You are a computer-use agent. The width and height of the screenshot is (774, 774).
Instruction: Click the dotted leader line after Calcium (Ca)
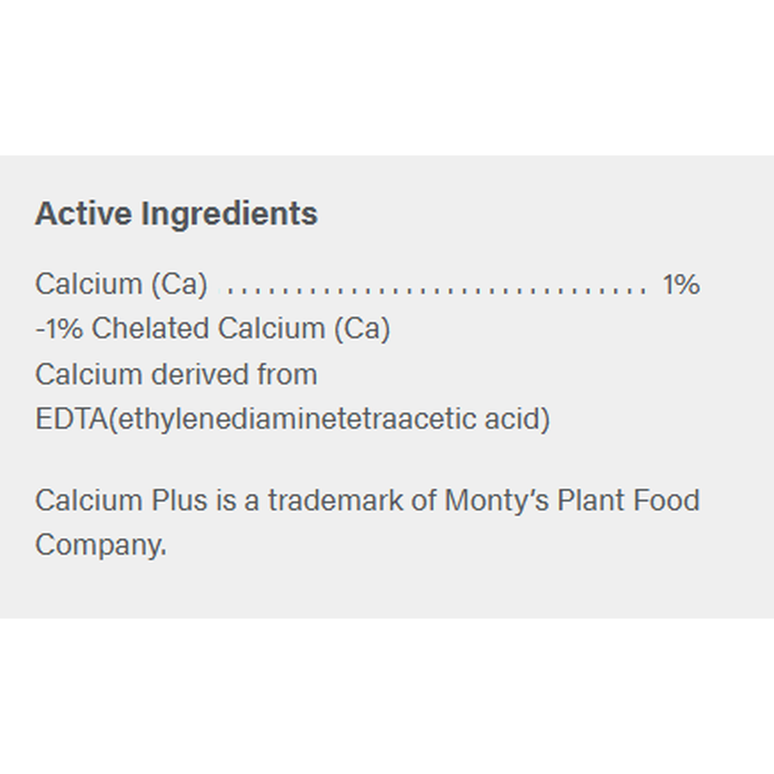(435, 289)
